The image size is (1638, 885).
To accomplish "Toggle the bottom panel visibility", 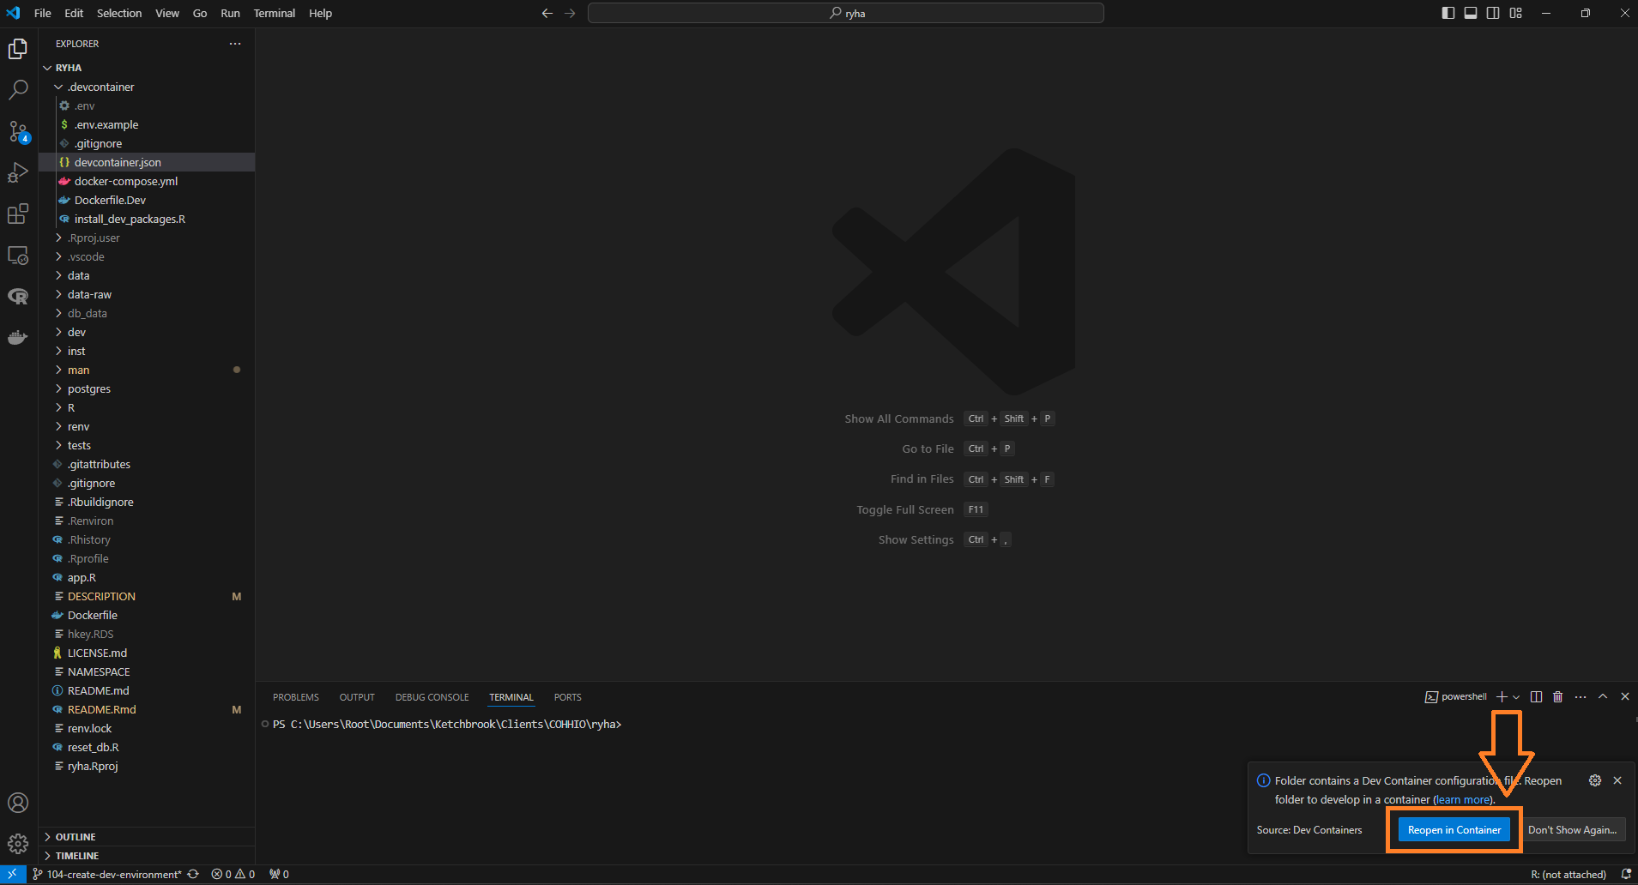I will point(1471,13).
